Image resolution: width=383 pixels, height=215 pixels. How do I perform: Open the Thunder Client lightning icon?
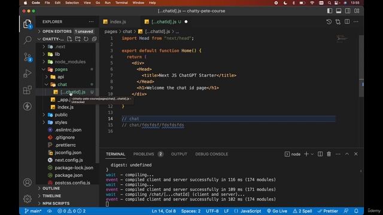(28, 106)
